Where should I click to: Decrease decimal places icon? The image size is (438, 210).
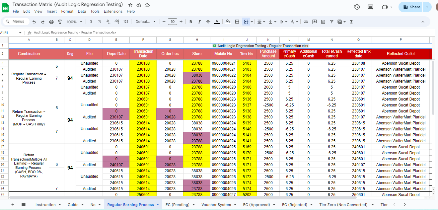coord(108,22)
